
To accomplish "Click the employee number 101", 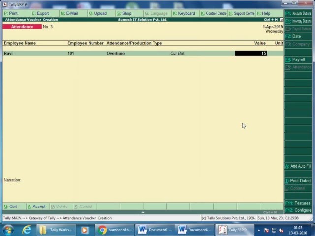I will (71, 53).
